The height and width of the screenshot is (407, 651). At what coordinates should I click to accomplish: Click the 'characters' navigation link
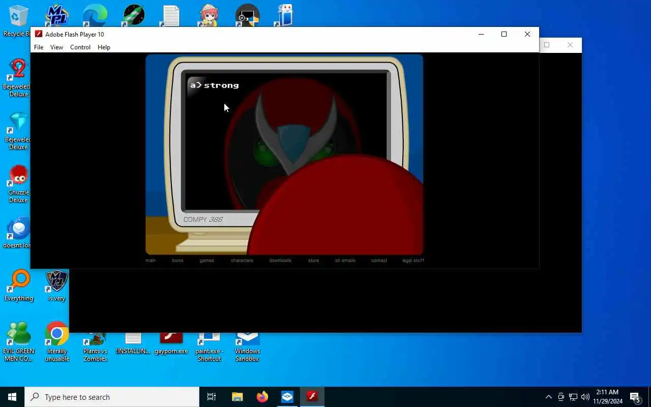click(x=242, y=260)
